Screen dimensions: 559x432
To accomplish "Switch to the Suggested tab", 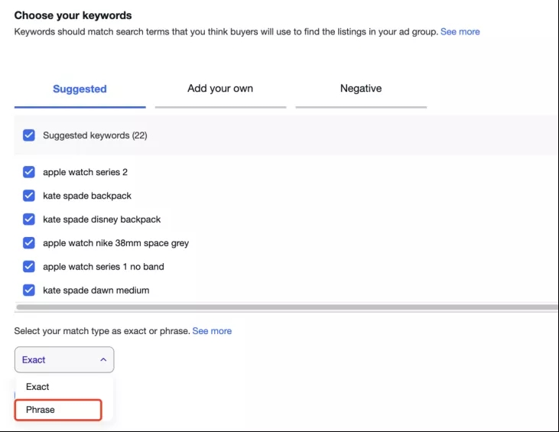I will [x=80, y=89].
